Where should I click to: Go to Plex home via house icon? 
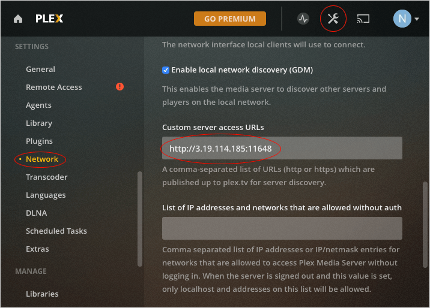[18, 19]
